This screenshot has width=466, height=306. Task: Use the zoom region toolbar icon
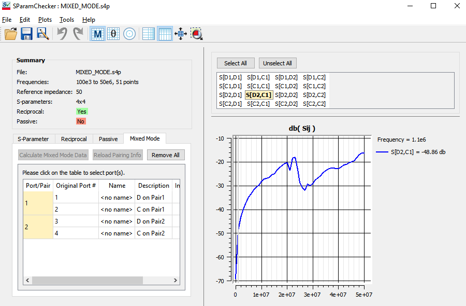coord(196,33)
